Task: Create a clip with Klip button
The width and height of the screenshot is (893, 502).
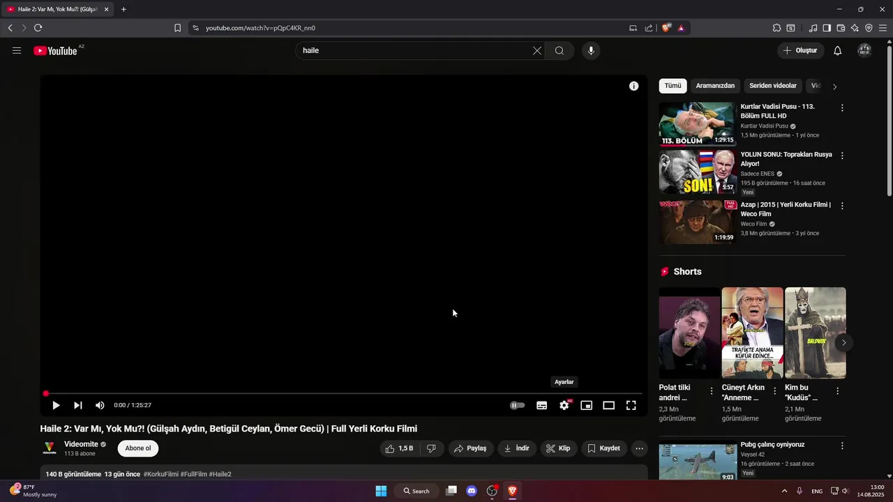Action: pyautogui.click(x=559, y=448)
